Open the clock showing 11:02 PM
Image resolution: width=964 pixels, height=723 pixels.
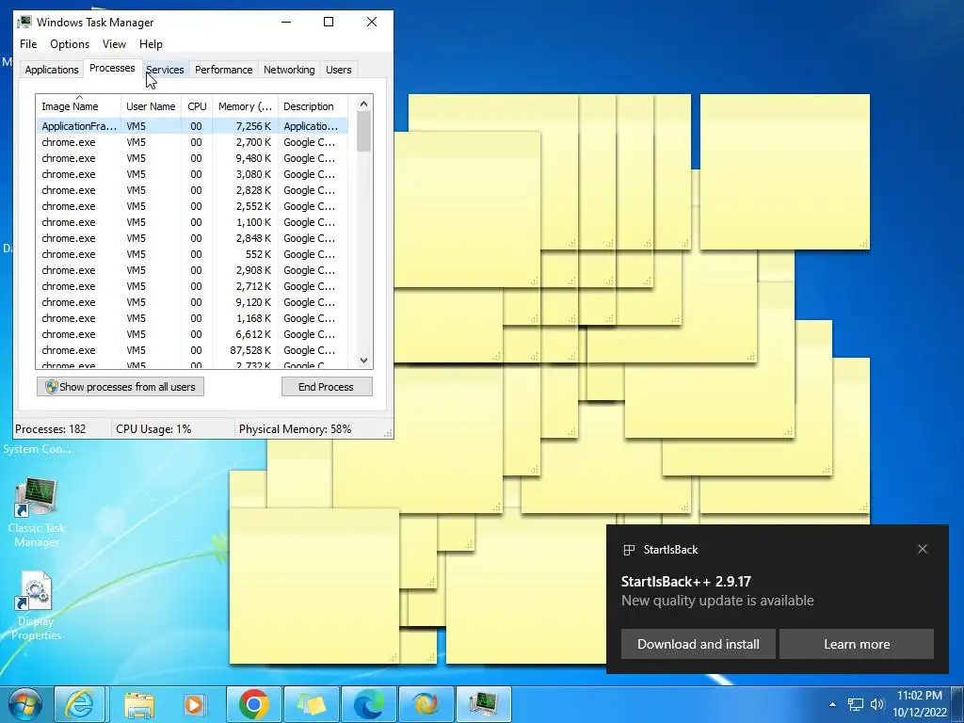[919, 696]
